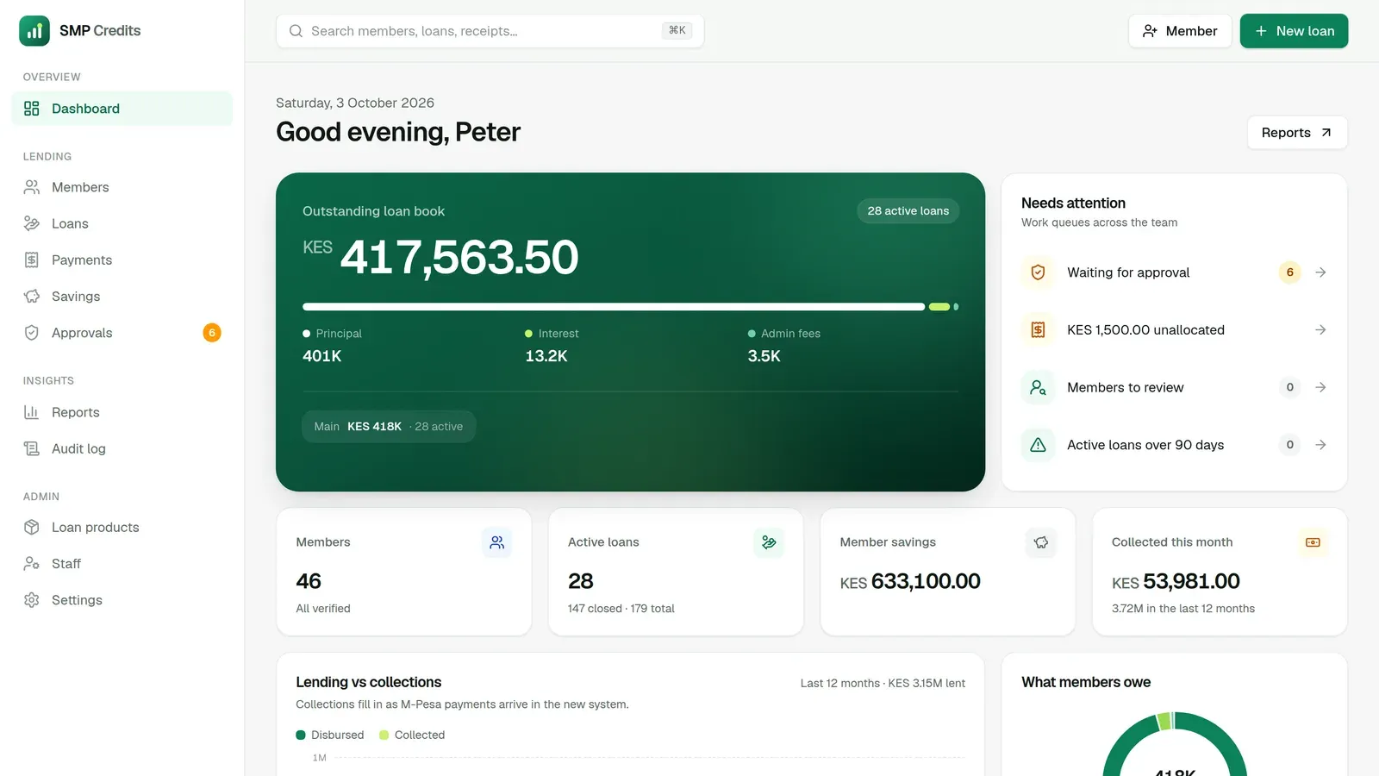The image size is (1379, 776).
Task: Open Reports button near the greeting
Action: click(1297, 133)
